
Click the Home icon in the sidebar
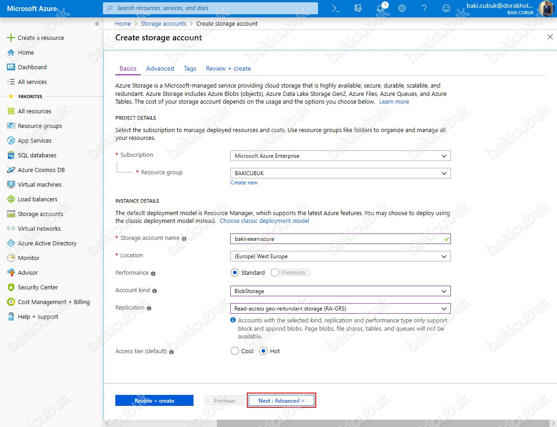point(11,52)
